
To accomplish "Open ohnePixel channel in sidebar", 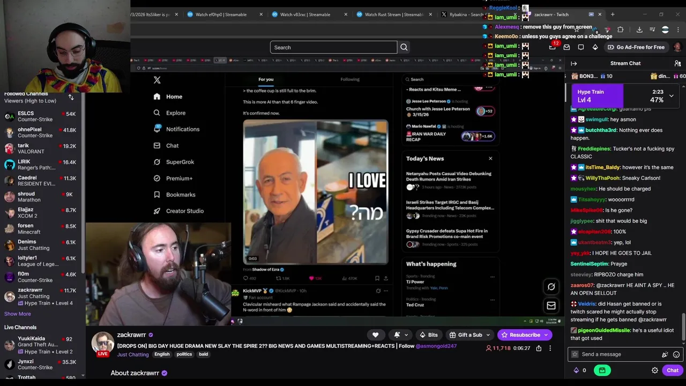I will [x=42, y=132].
